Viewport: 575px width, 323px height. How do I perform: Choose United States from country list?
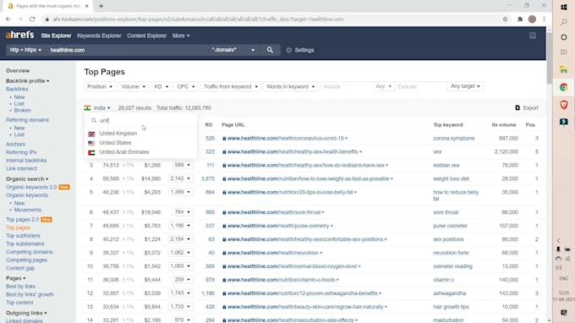(x=115, y=143)
